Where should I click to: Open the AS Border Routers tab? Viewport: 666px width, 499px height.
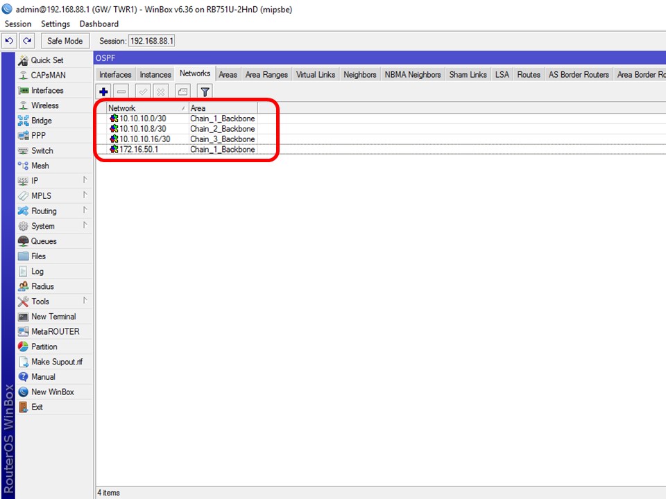[579, 75]
